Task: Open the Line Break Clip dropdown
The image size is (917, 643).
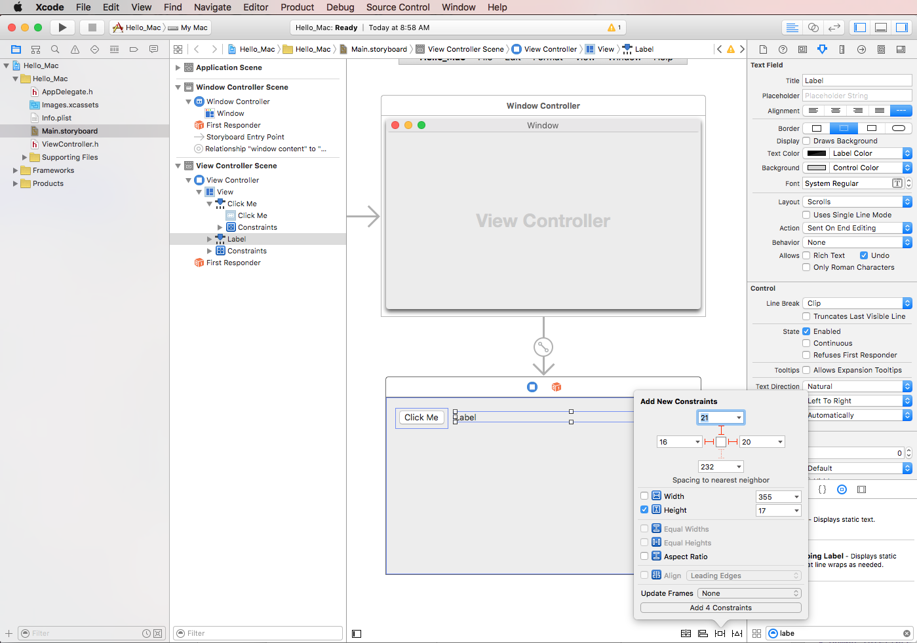Action: click(857, 303)
